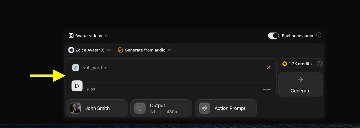Screen dimensions: 360x128
Task: Click the Avatar videos person icon
Action: point(71,36)
